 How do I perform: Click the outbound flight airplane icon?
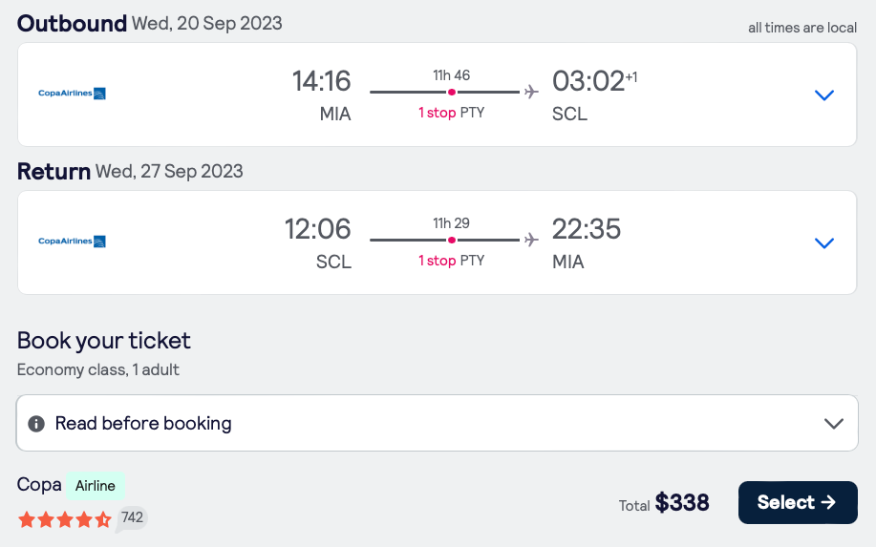531,92
